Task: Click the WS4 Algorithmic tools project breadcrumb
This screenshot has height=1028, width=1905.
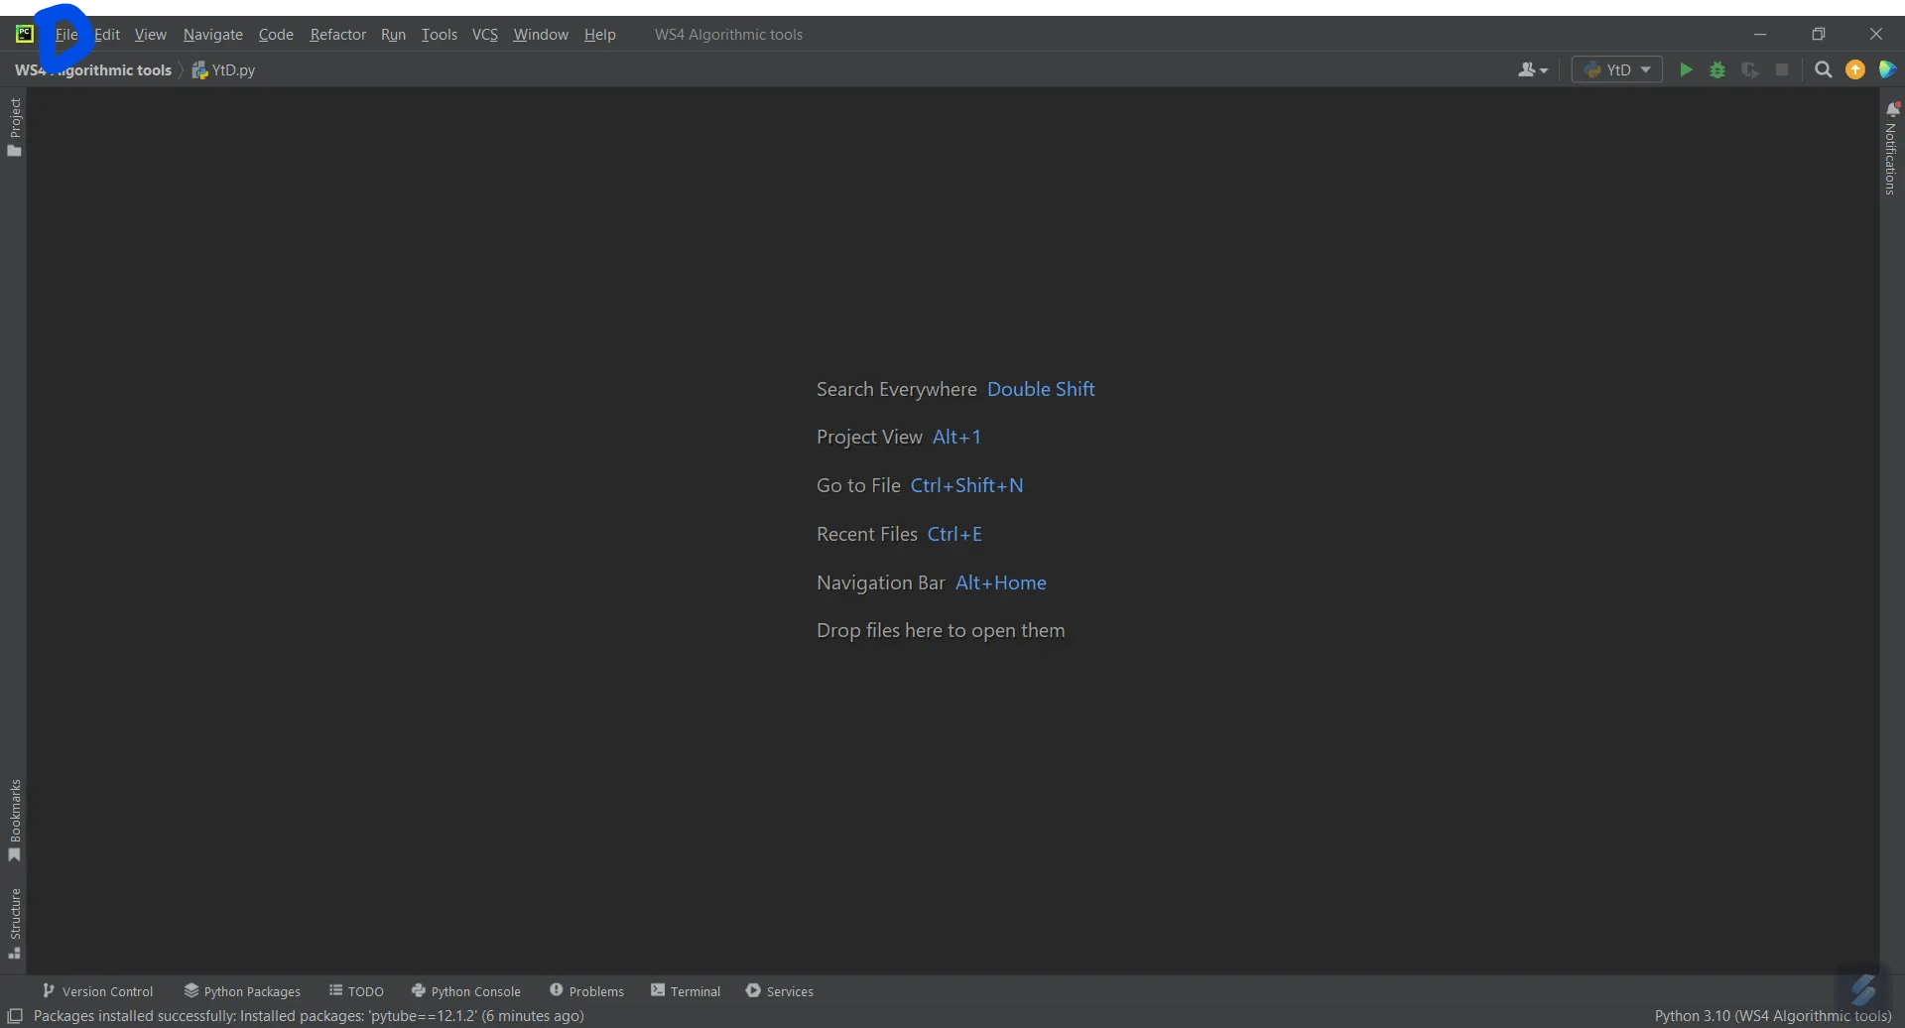Action: [93, 70]
